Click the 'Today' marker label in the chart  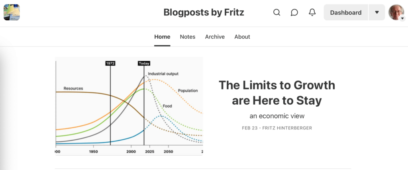[x=144, y=63]
